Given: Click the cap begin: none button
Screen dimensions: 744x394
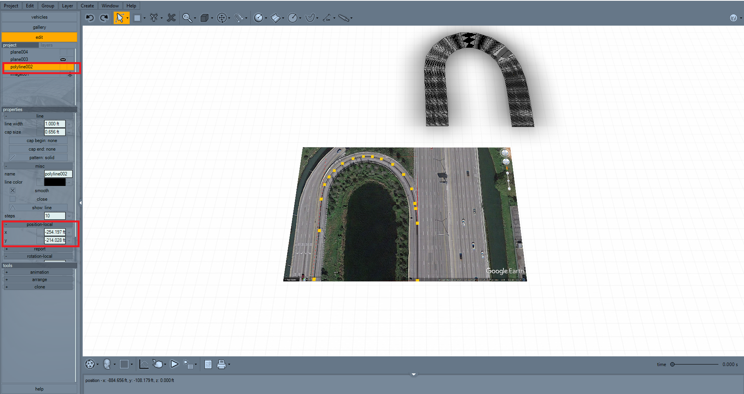Looking at the screenshot, I should tap(38, 141).
